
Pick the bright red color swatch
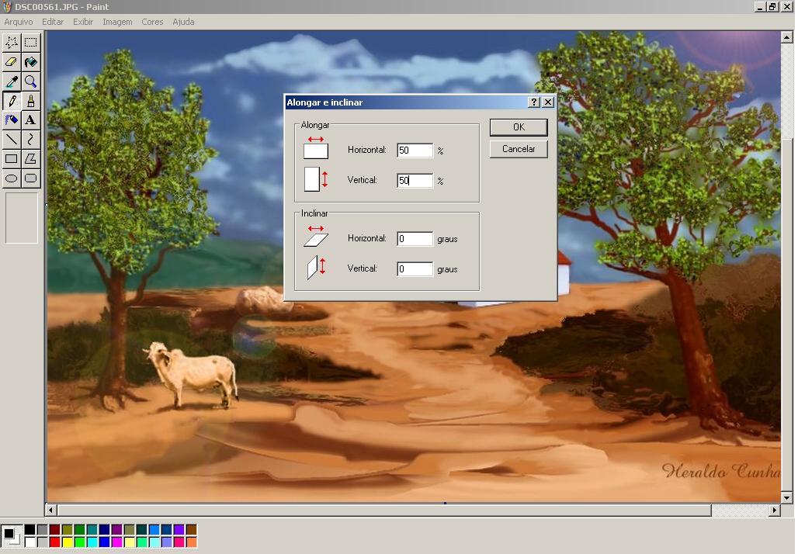pos(54,542)
